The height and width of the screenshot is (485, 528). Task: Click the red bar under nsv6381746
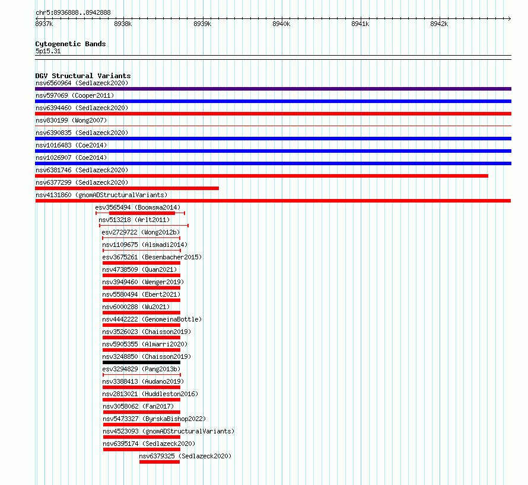262,176
